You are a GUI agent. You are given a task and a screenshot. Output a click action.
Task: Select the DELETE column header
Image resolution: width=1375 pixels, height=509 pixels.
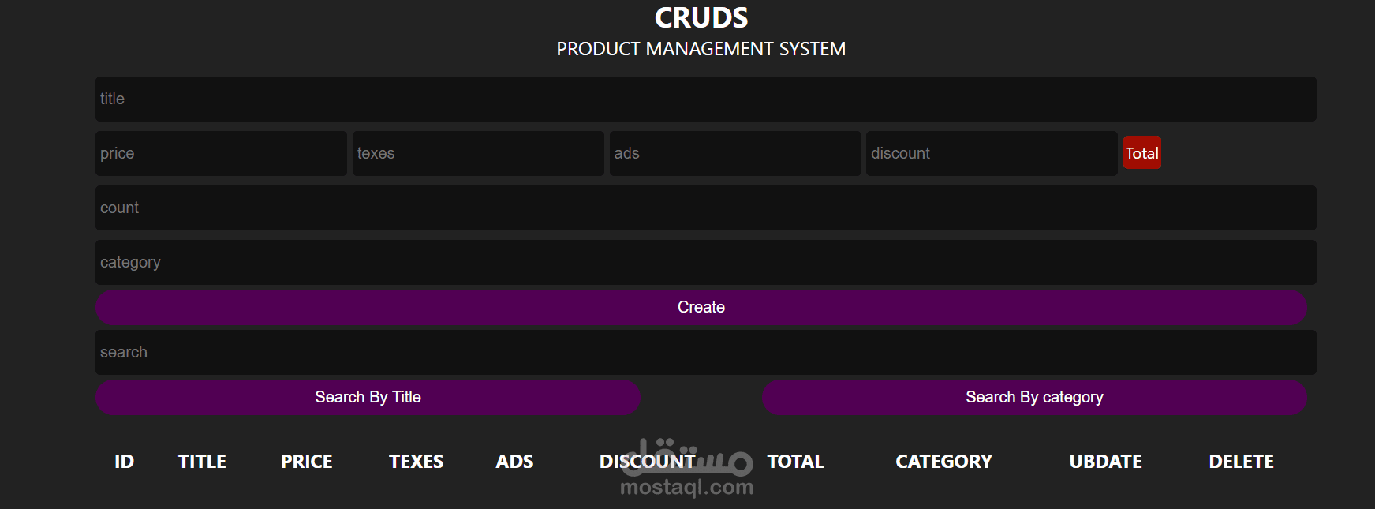pyautogui.click(x=1241, y=462)
